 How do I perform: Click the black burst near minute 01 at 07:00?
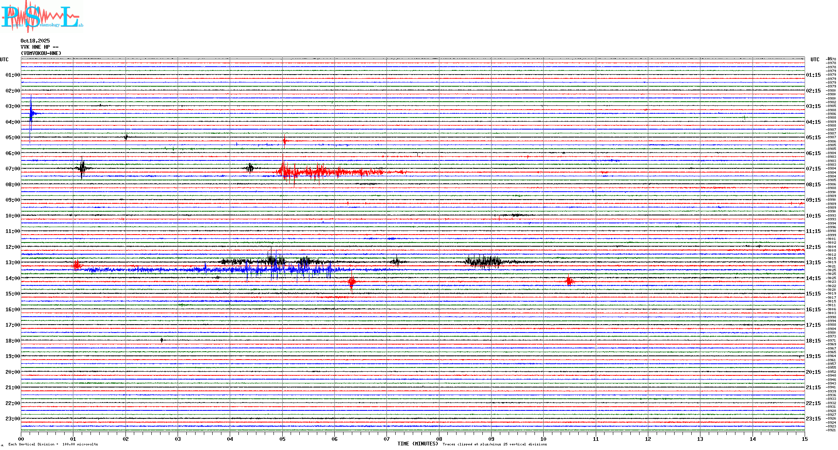click(82, 168)
